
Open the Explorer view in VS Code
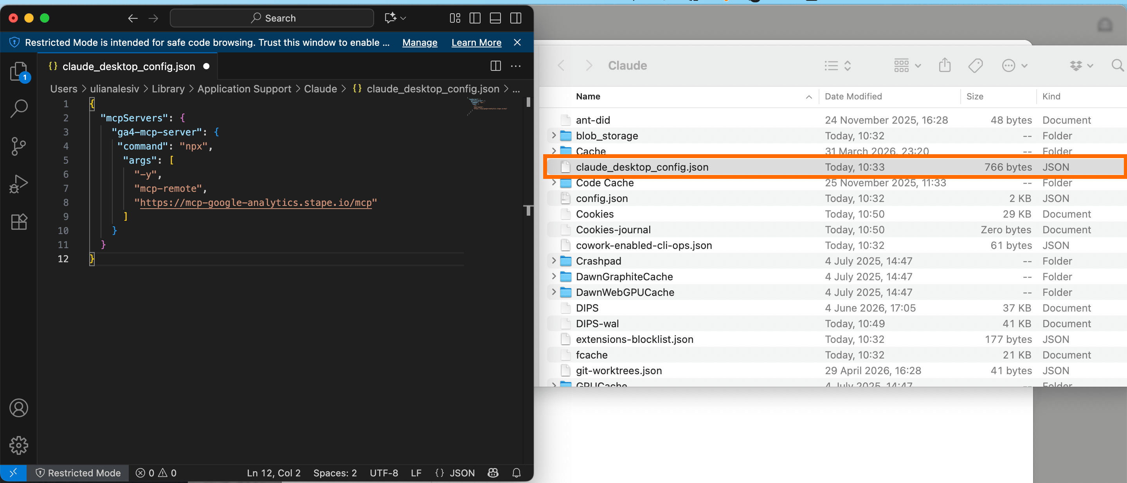pyautogui.click(x=19, y=71)
